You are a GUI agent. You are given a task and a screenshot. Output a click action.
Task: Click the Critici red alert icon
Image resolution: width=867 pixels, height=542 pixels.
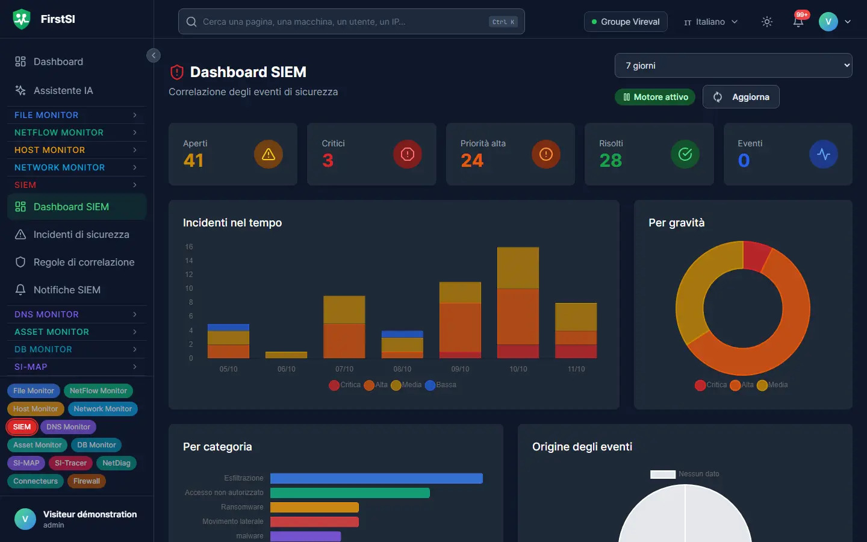point(408,154)
